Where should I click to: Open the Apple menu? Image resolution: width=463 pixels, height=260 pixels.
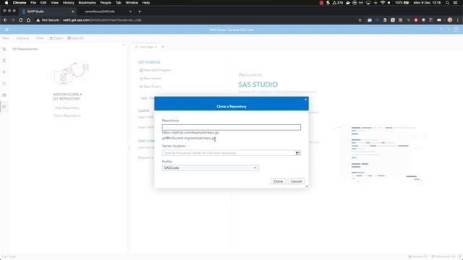point(7,3)
